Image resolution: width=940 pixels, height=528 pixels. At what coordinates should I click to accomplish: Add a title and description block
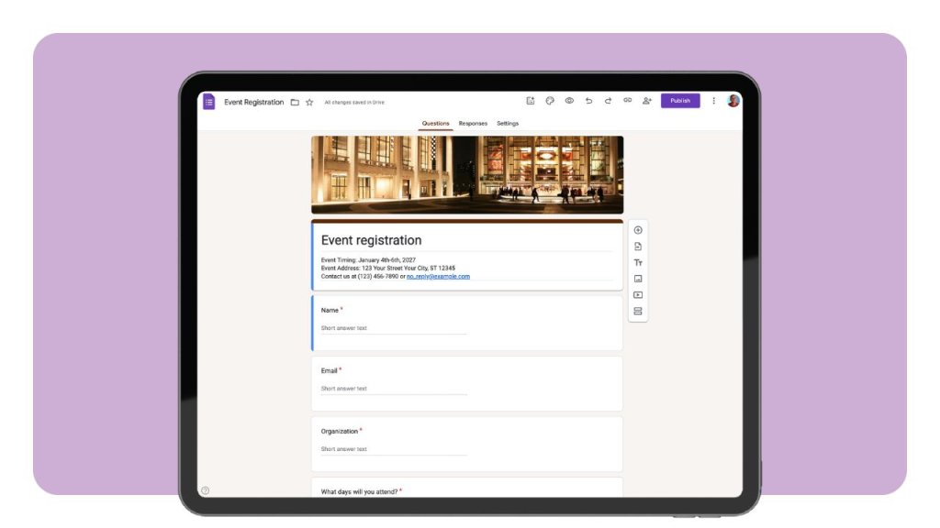[x=636, y=262]
